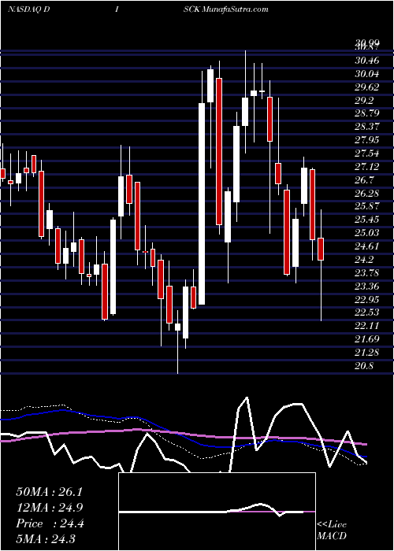Select the 20.8 price axis label
Image resolution: width=394 pixels, height=551 pixels.
tap(364, 366)
